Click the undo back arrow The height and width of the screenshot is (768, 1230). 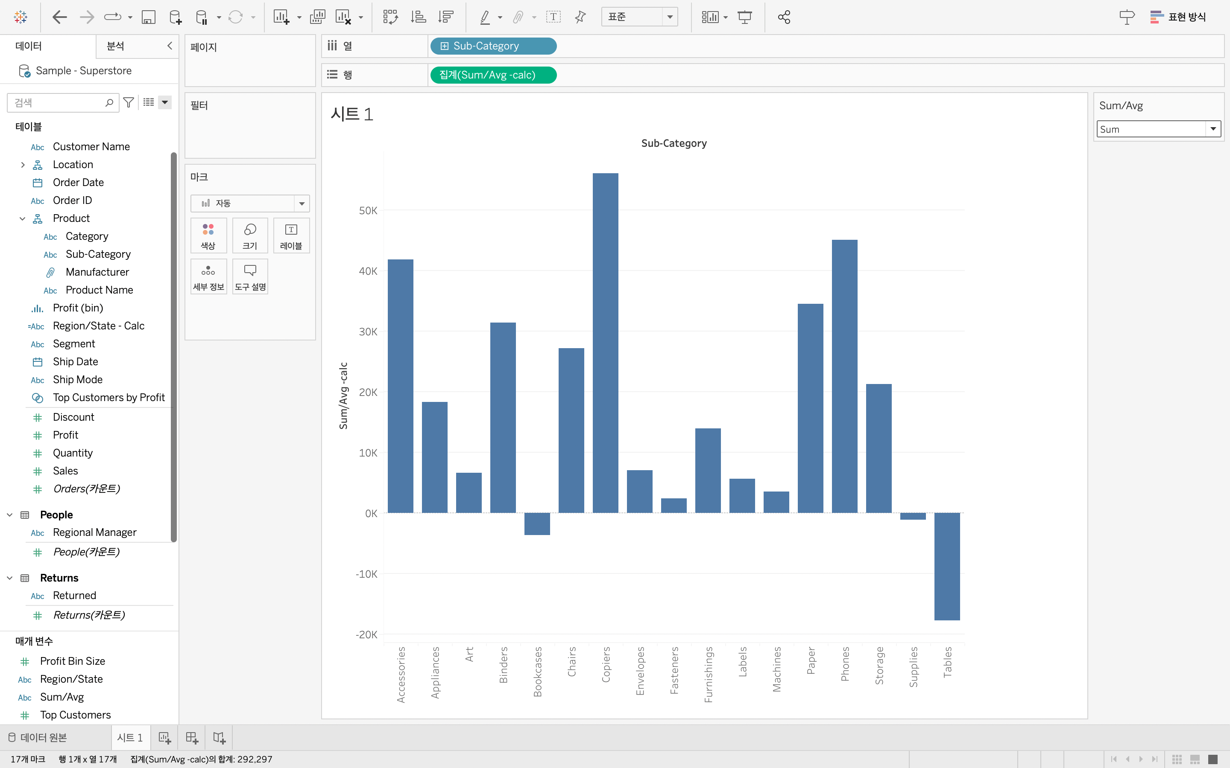pyautogui.click(x=59, y=17)
